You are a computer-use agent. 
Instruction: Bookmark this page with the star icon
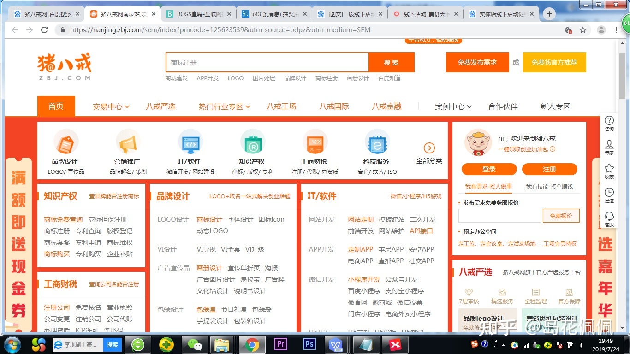pyautogui.click(x=583, y=30)
